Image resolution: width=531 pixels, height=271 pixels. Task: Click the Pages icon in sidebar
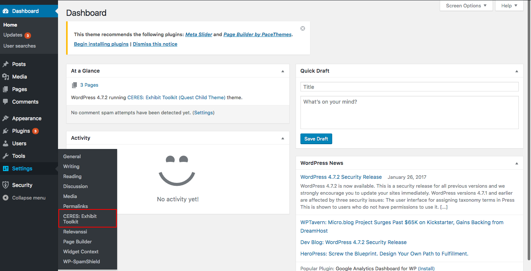tap(6, 89)
